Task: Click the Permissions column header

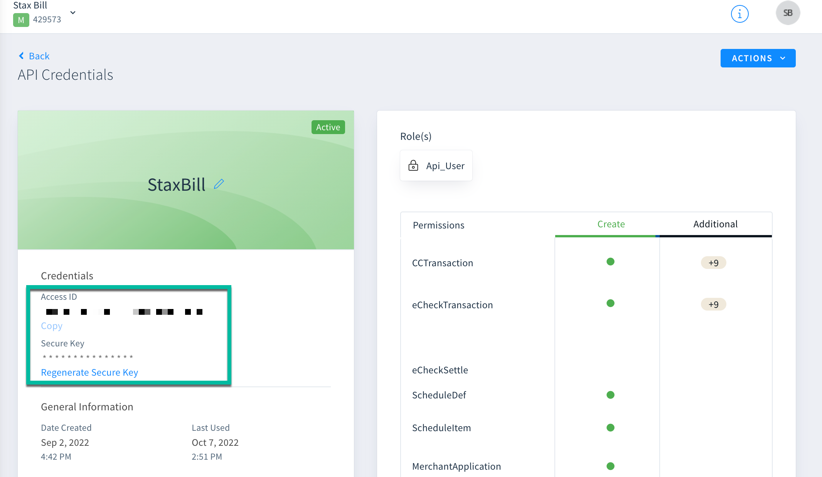Action: [438, 225]
